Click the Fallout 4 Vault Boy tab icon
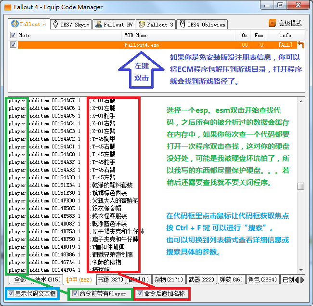 (x=15, y=24)
